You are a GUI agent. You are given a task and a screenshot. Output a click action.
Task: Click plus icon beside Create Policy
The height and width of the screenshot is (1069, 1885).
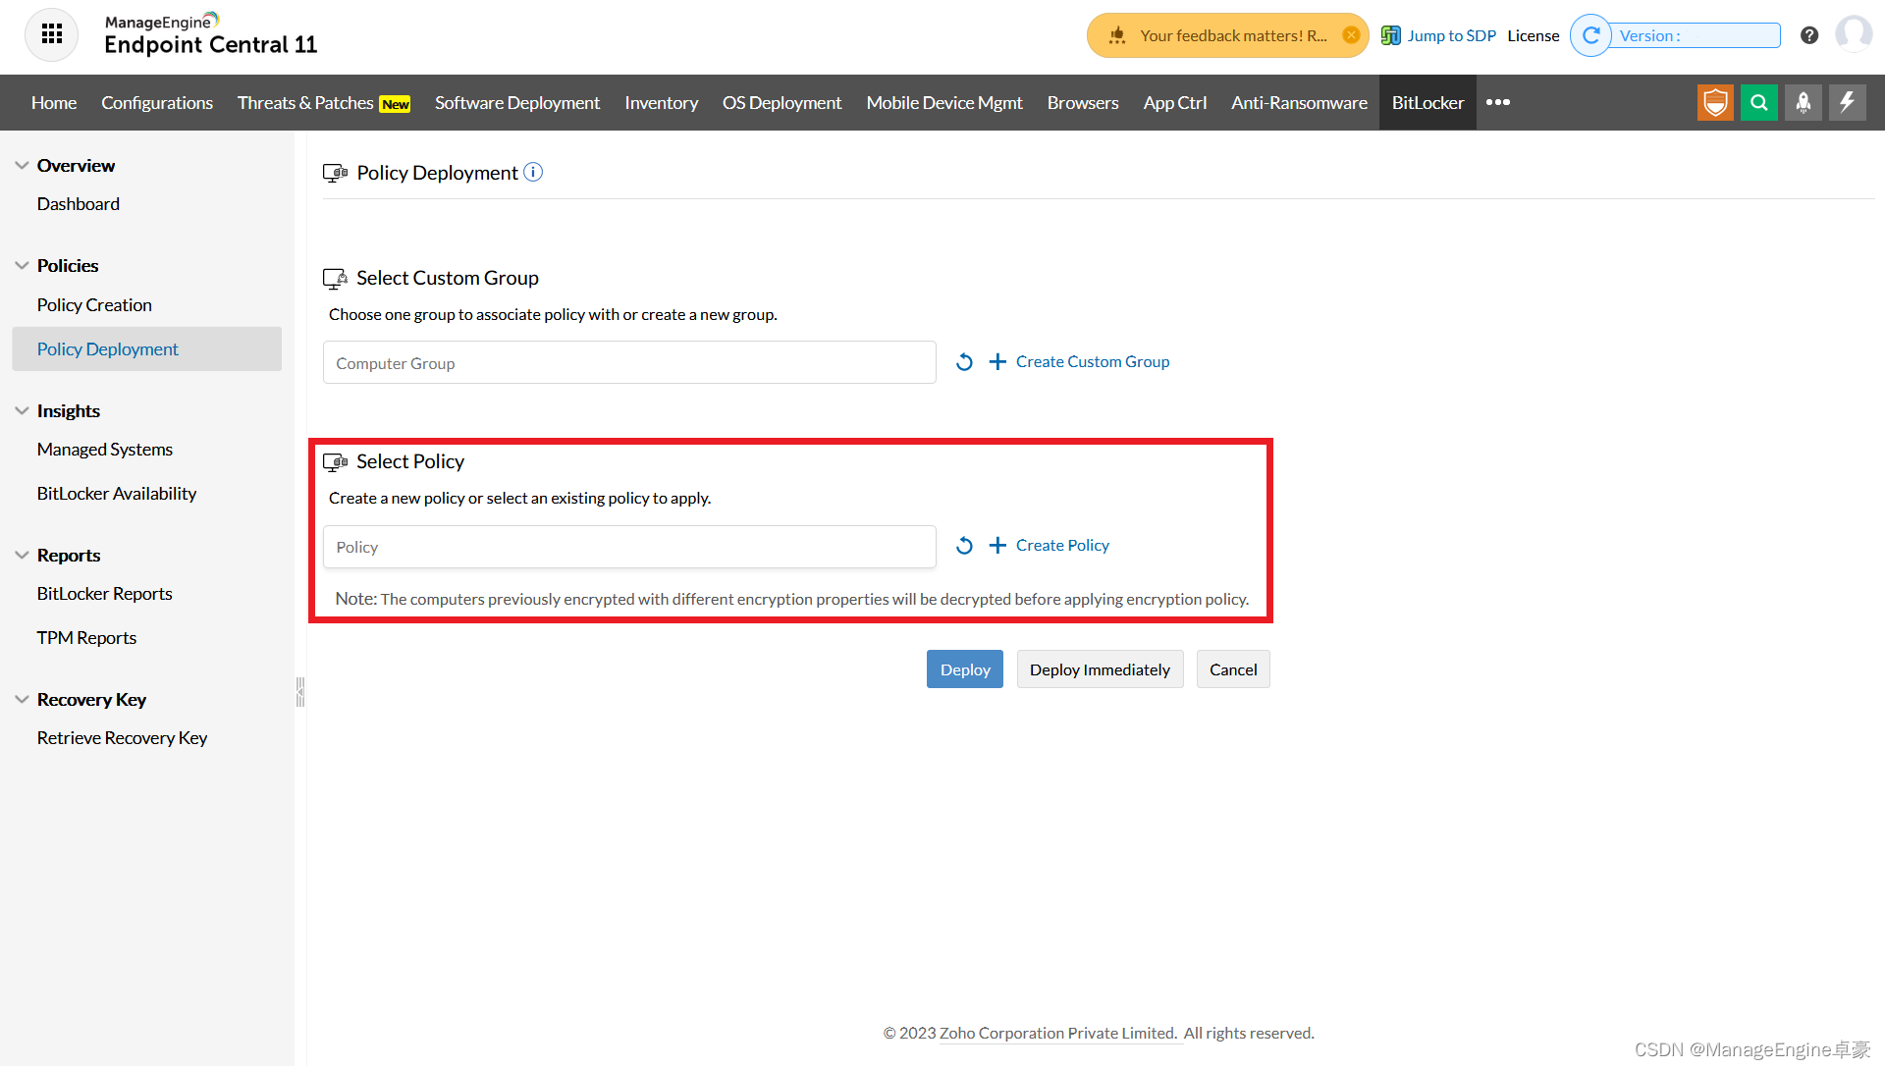click(997, 546)
